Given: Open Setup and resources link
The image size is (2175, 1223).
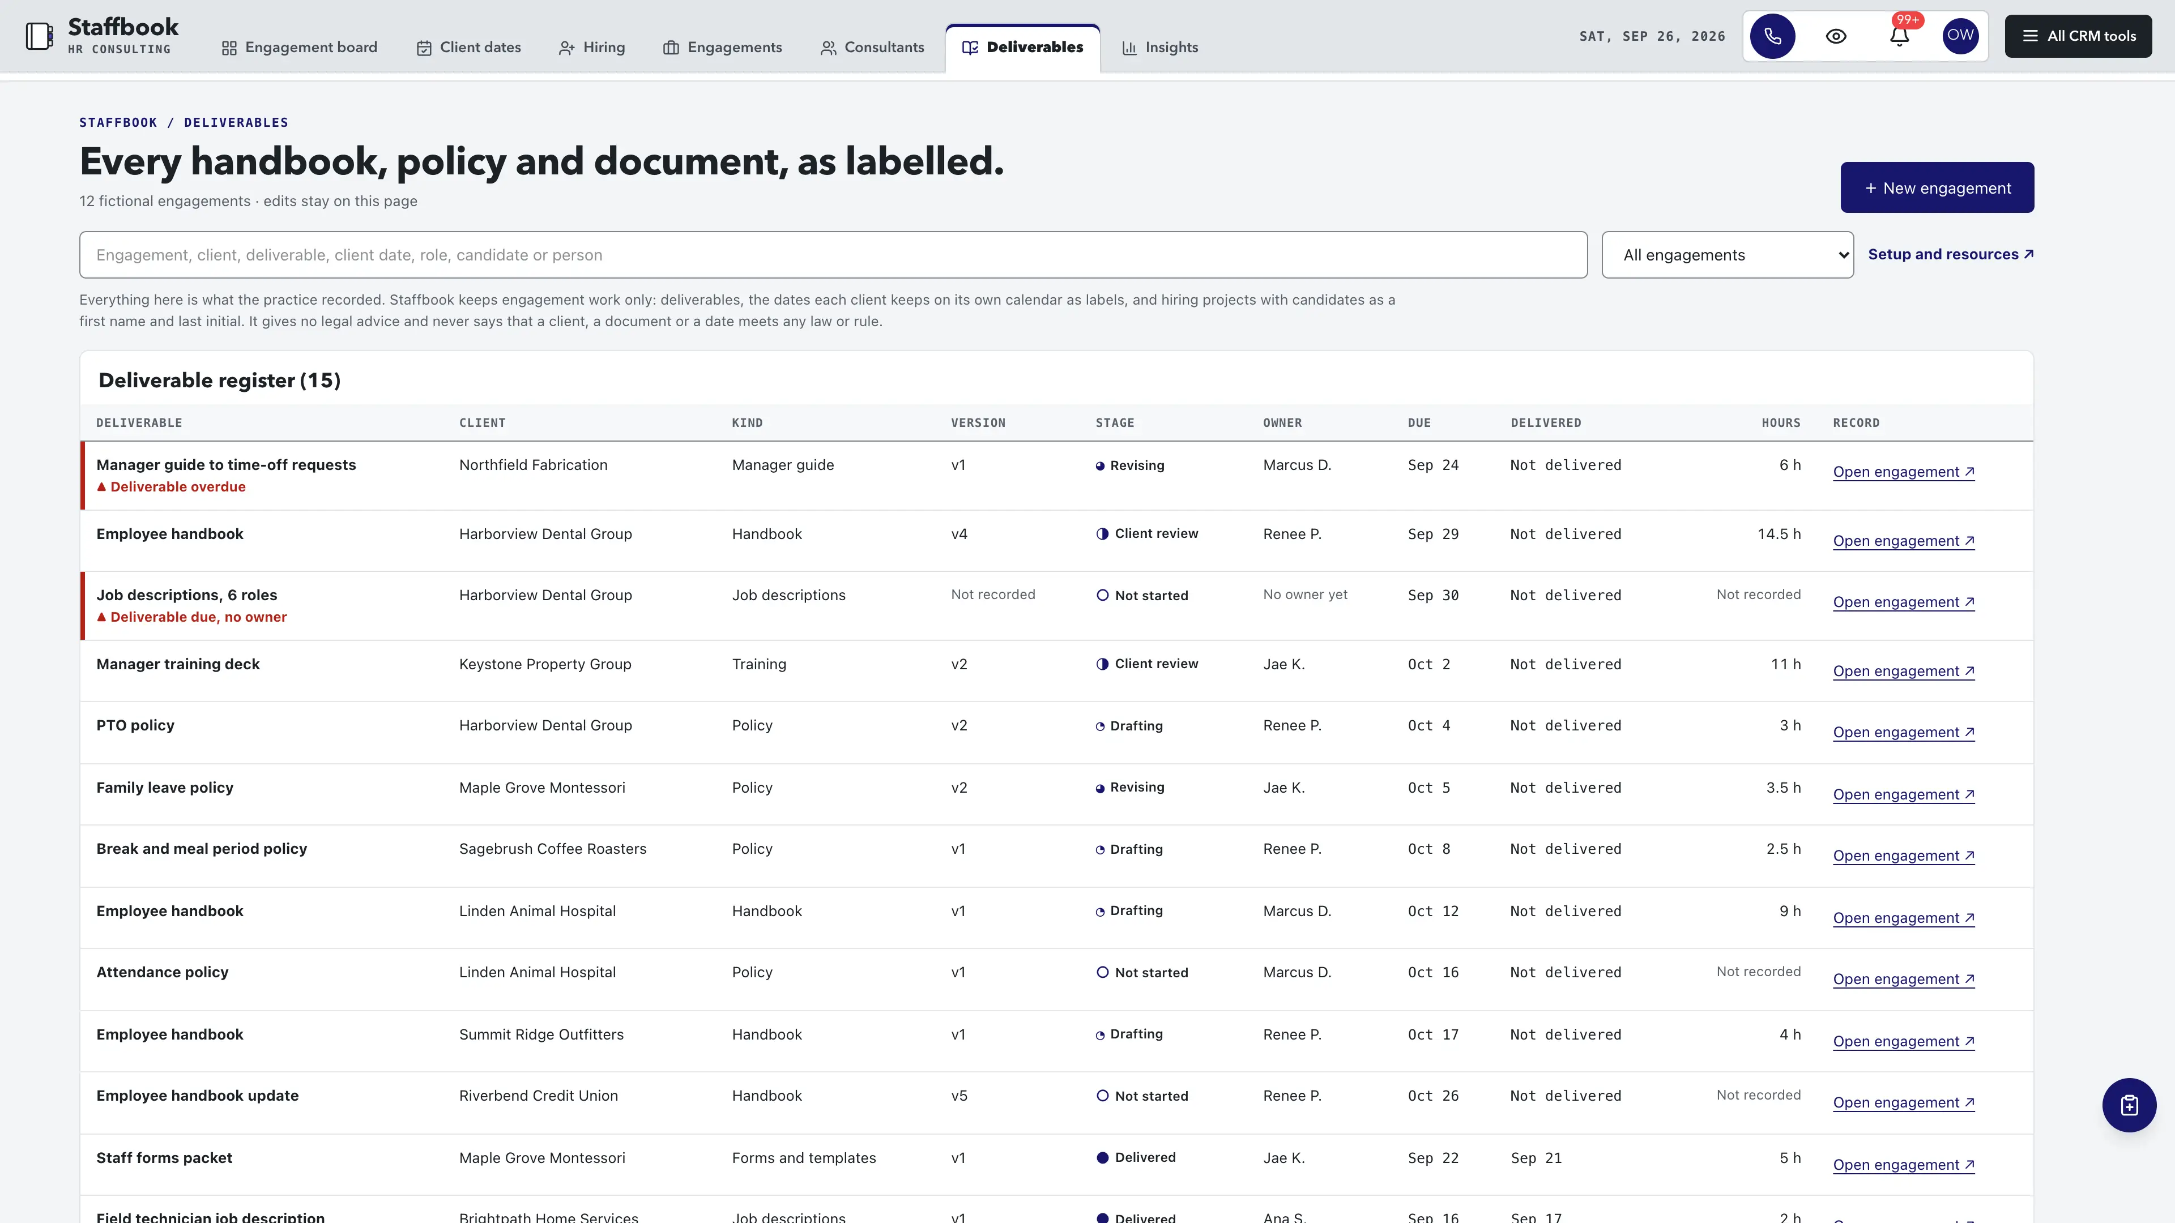Looking at the screenshot, I should pyautogui.click(x=1950, y=254).
